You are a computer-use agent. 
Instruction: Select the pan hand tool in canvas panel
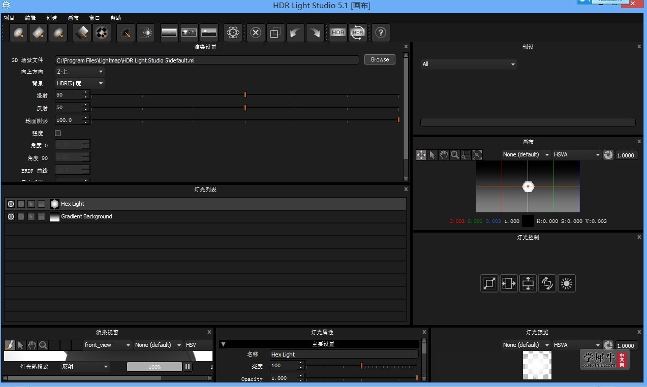444,155
